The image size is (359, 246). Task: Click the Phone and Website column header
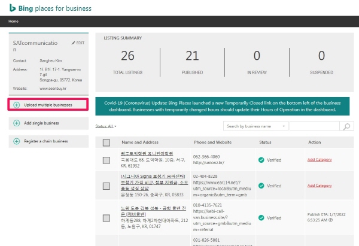point(212,142)
